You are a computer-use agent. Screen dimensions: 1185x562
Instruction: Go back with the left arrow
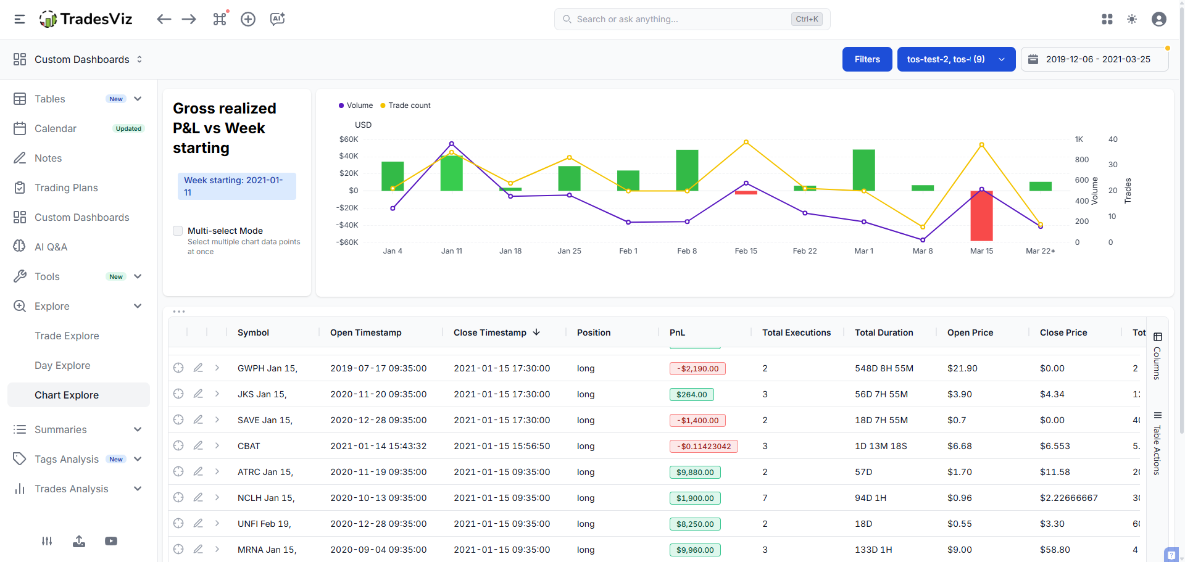pyautogui.click(x=164, y=19)
